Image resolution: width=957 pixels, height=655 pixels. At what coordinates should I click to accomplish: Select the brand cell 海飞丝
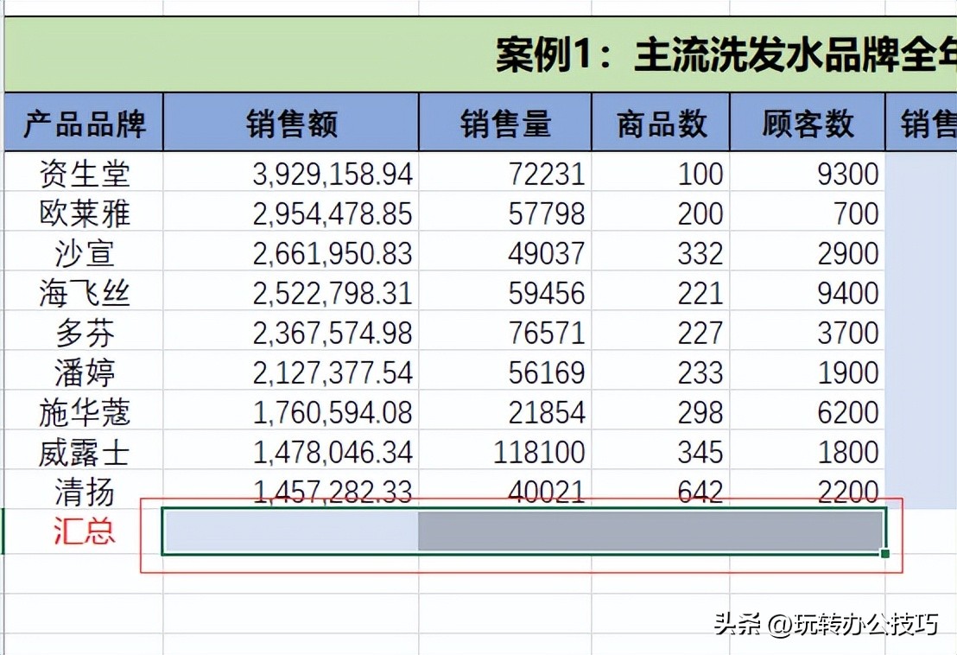point(84,291)
